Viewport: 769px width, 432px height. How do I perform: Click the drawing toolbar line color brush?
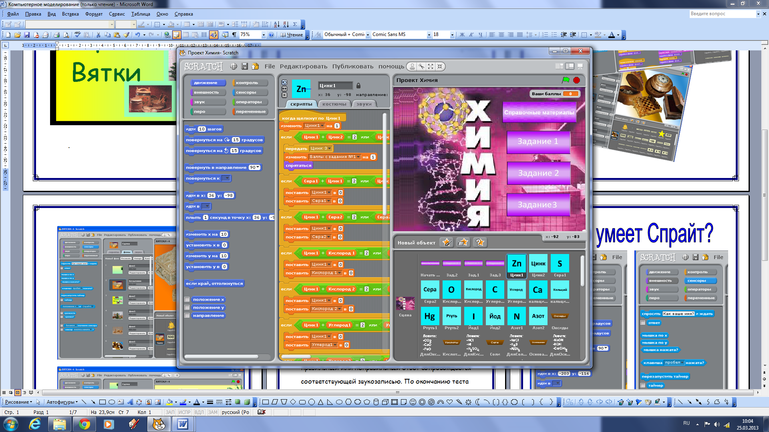pyautogui.click(x=183, y=402)
